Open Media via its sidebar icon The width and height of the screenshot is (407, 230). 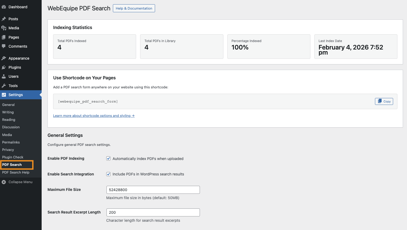(4, 28)
